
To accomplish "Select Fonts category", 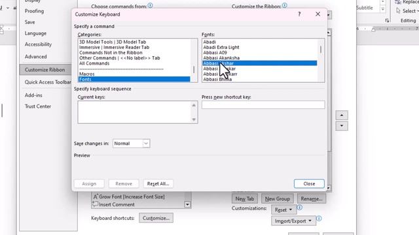I will click(x=134, y=79).
